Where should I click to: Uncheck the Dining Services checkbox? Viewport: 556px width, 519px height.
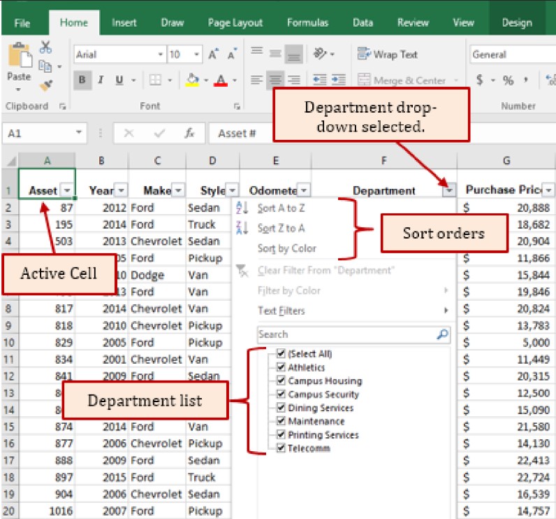pyautogui.click(x=281, y=408)
